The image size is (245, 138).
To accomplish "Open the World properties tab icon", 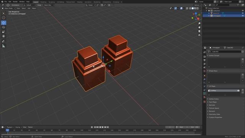I will click(204, 71).
